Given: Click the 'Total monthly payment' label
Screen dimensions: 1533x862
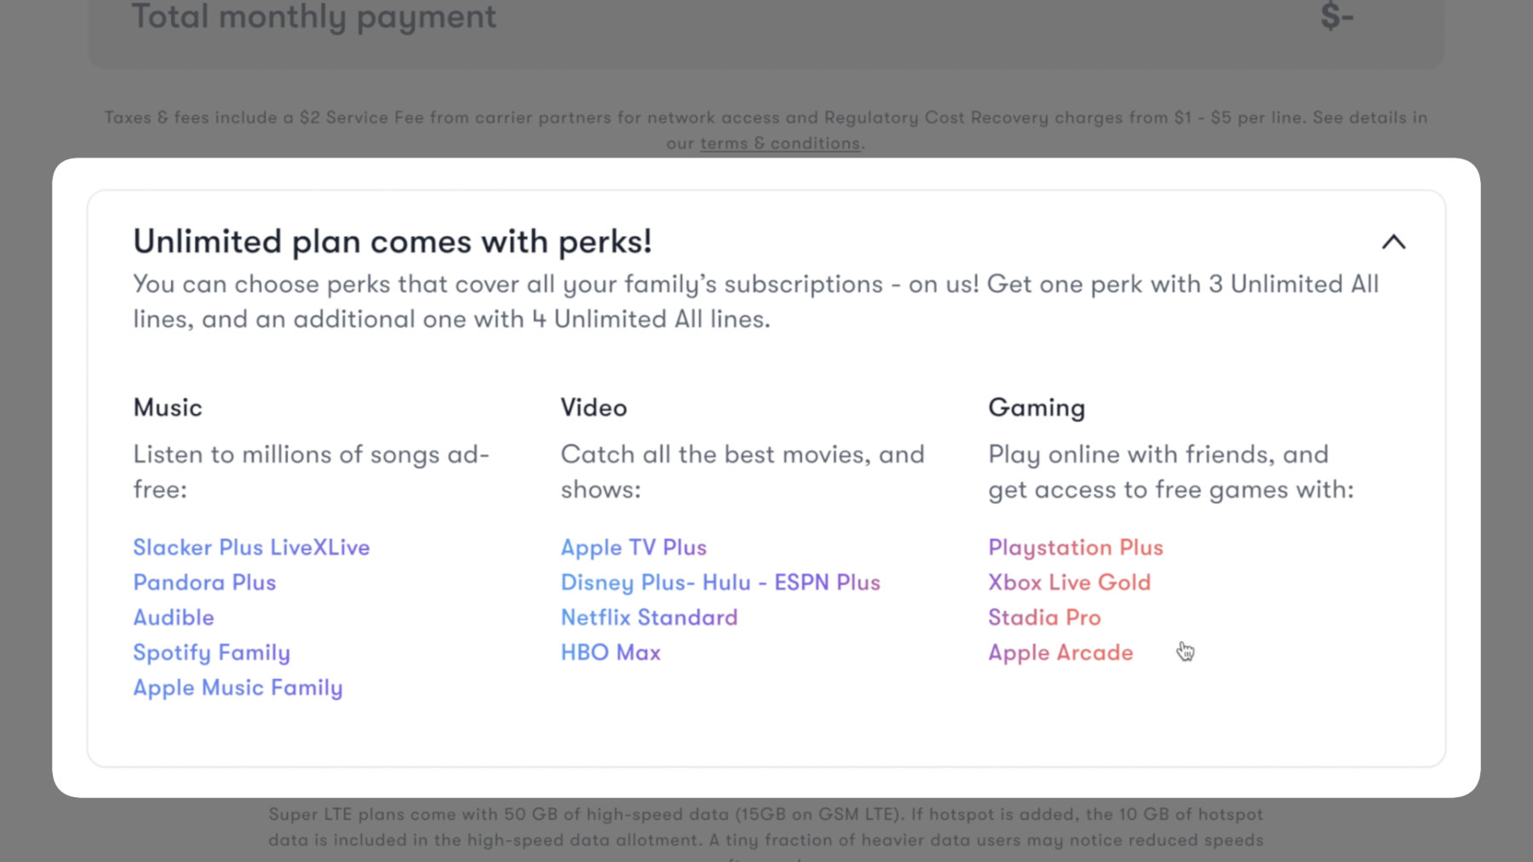Looking at the screenshot, I should tap(313, 17).
